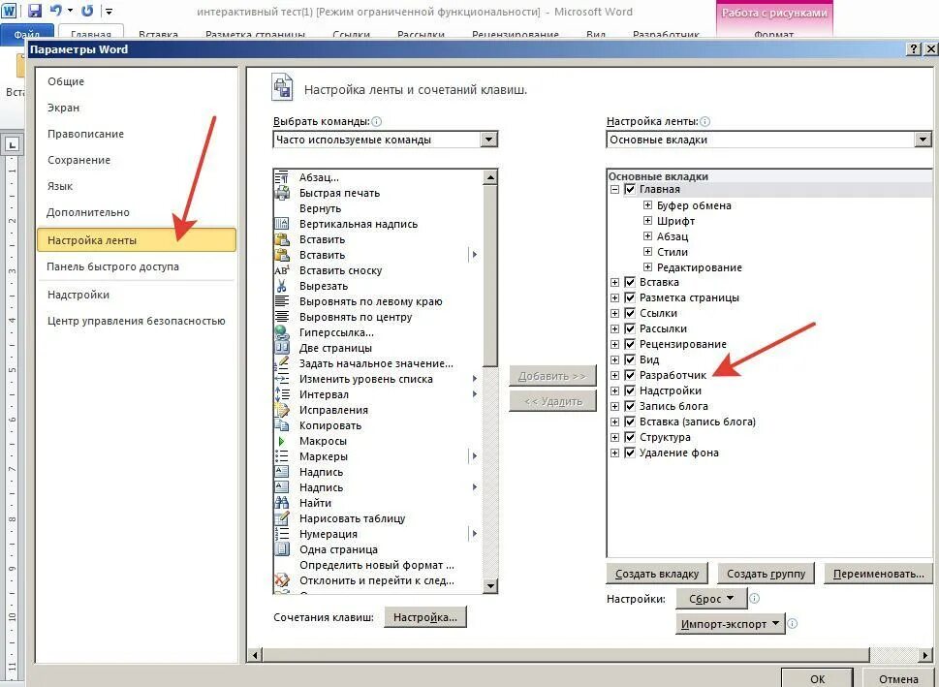Select the Вырезать scissors icon
The image size is (939, 687).
click(281, 286)
